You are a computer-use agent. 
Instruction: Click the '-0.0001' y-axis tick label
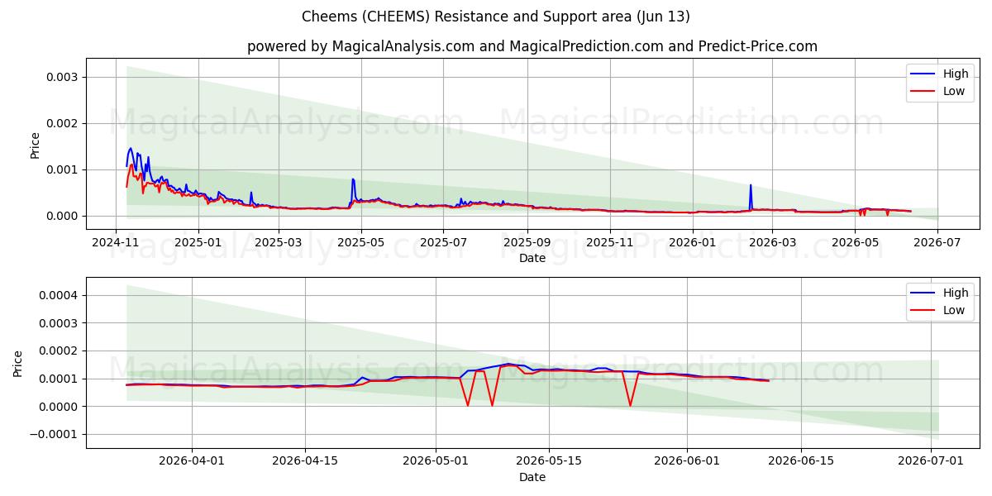coord(55,434)
